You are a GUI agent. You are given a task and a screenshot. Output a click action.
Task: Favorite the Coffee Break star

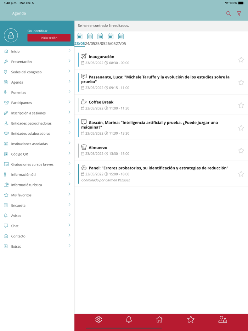pos(241,105)
